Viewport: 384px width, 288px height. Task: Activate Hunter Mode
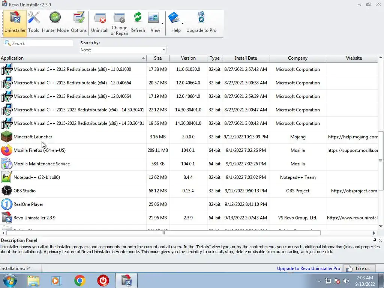click(x=55, y=22)
